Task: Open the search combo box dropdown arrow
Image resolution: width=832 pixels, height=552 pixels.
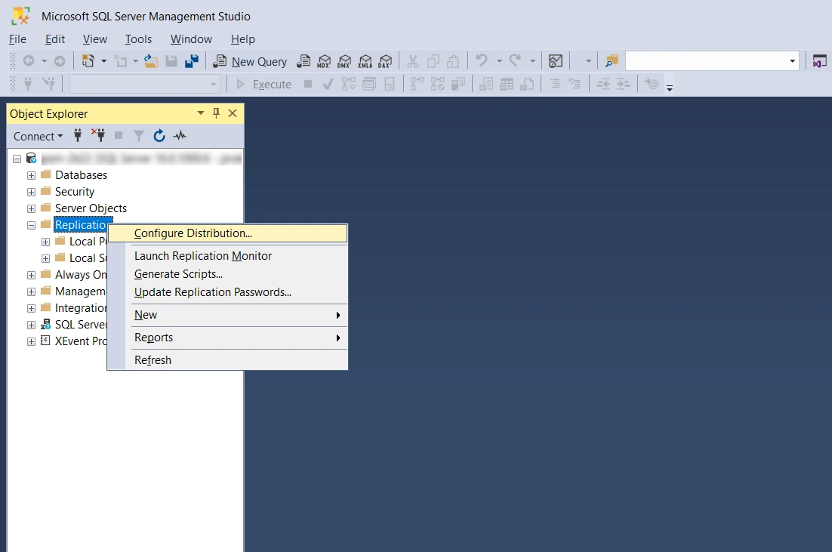Action: 792,62
